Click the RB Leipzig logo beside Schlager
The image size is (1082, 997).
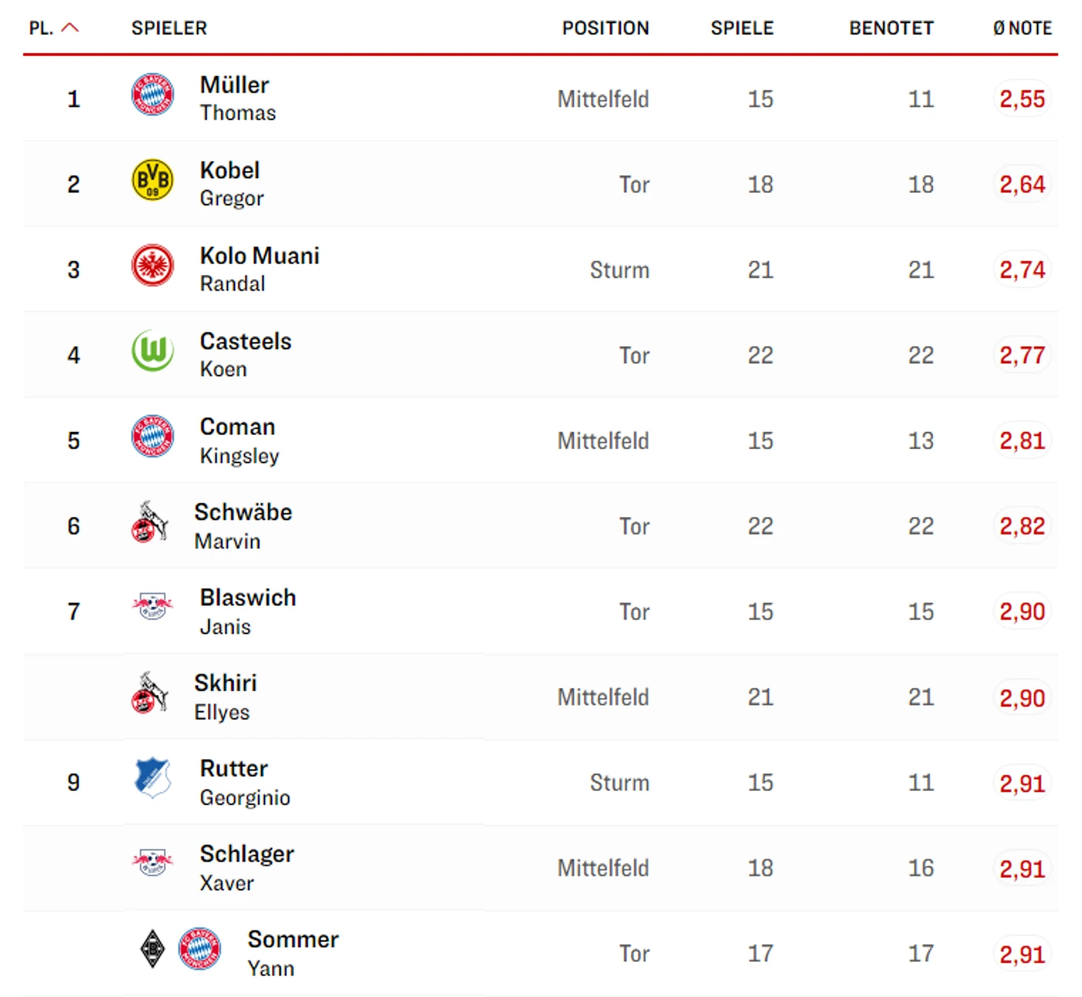pyautogui.click(x=153, y=863)
